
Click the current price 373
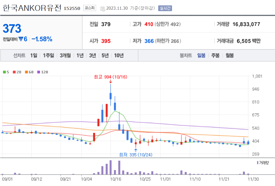pyautogui.click(x=12, y=28)
